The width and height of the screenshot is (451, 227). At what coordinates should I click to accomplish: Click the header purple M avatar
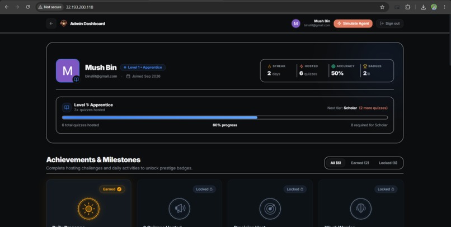[x=295, y=23]
